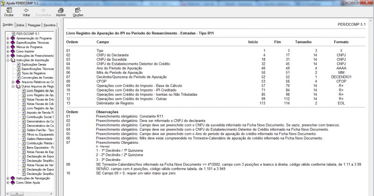Expand the Instruções de Navegação node
This screenshot has height=196, width=374.
(x=8, y=178)
